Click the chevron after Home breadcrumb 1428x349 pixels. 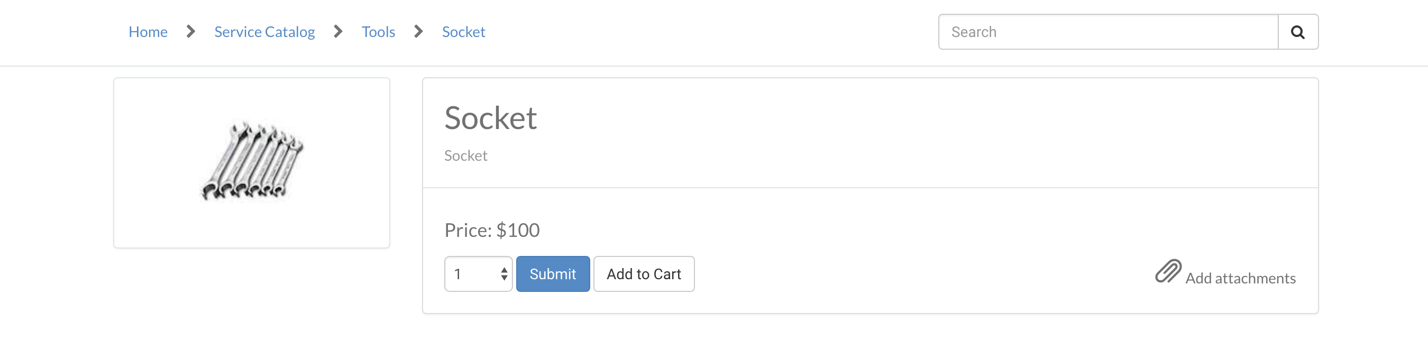[x=191, y=32]
